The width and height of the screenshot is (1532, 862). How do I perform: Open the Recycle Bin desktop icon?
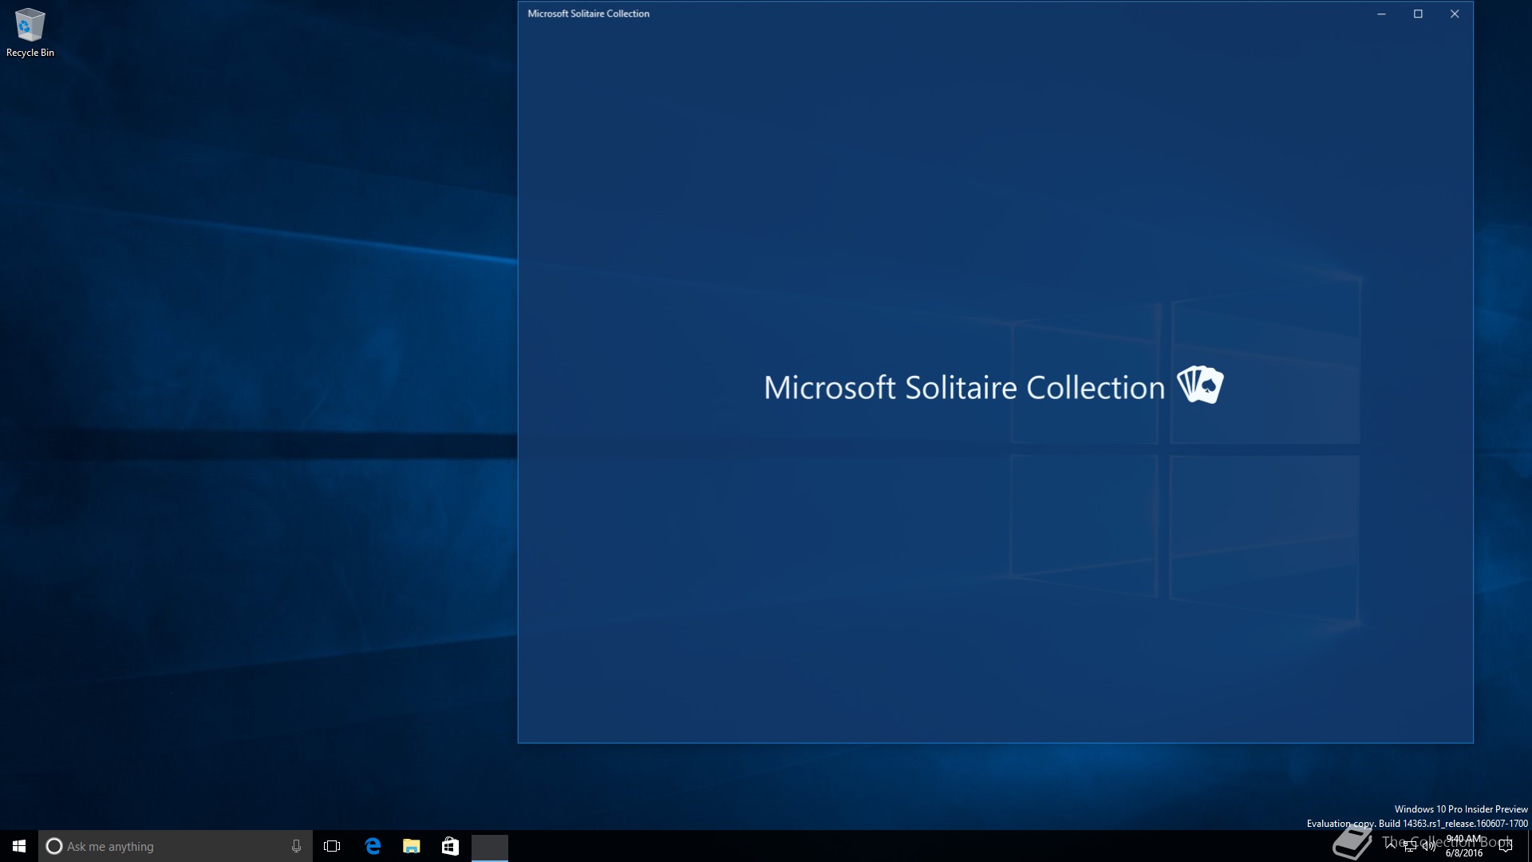tap(30, 33)
